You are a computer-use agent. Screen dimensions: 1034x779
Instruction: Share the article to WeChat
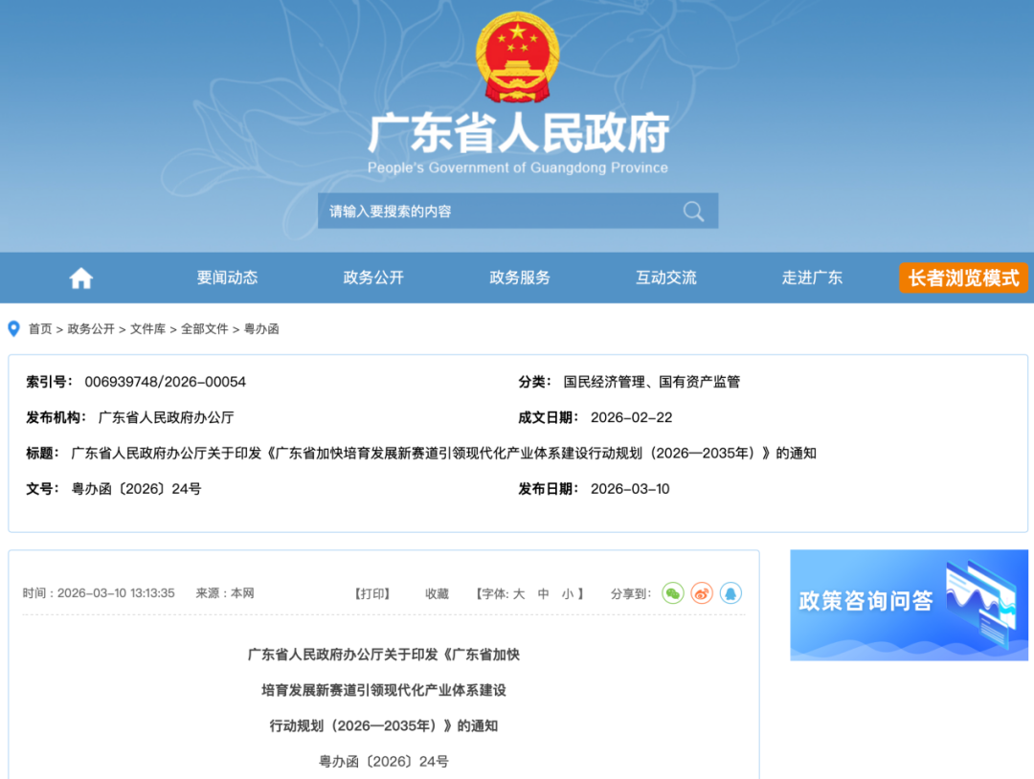(x=673, y=593)
